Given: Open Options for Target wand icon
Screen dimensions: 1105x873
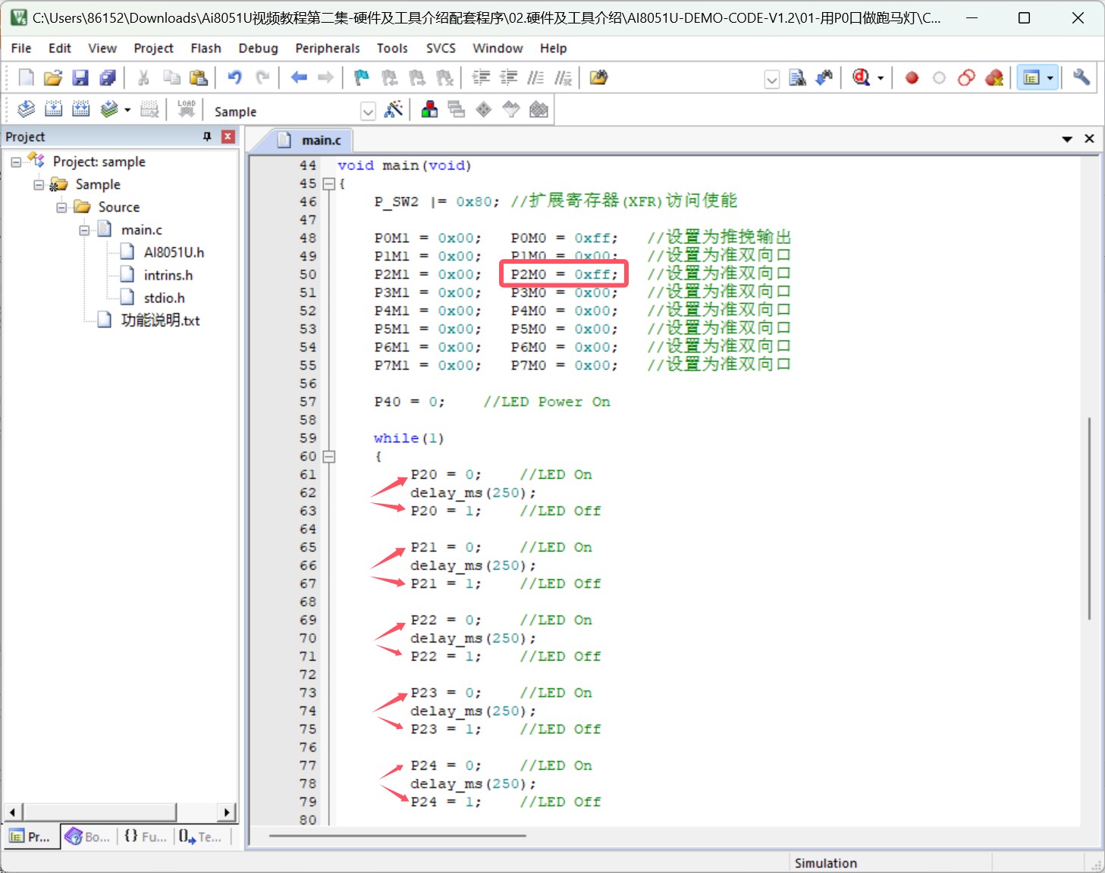Looking at the screenshot, I should [x=393, y=110].
